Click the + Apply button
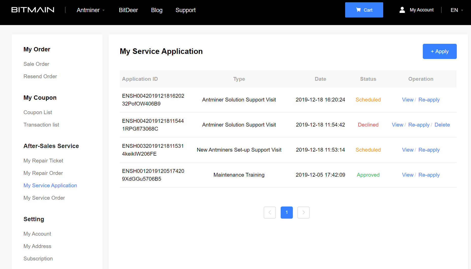Screen dimensions: 471x269 (440, 51)
